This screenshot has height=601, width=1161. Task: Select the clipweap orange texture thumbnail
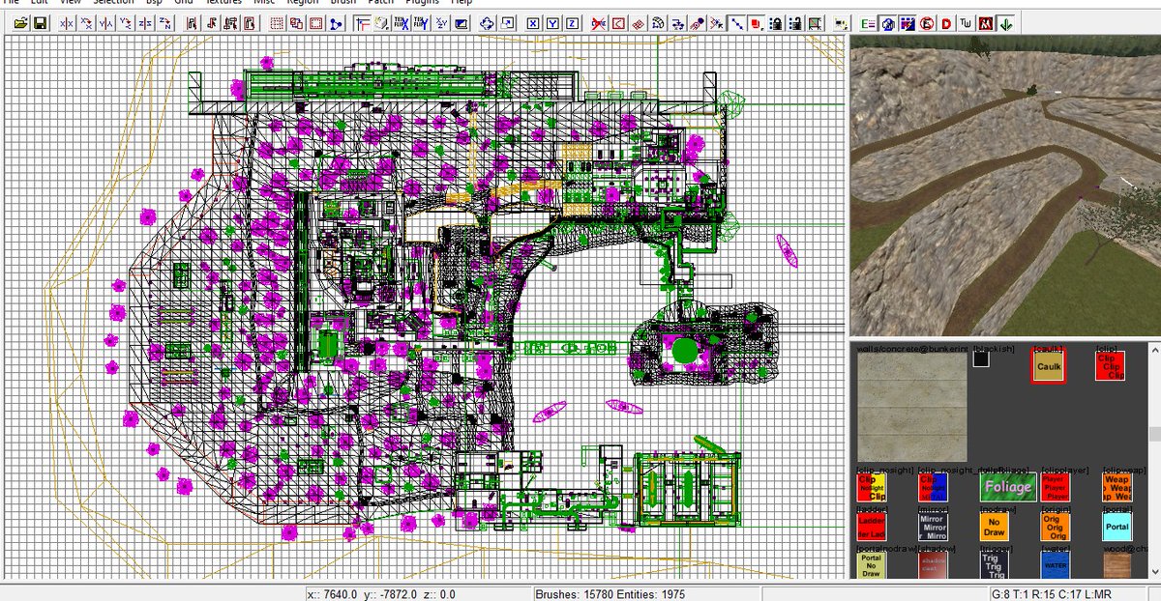coord(1116,487)
